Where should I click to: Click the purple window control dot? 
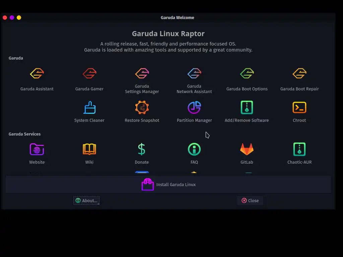(12, 17)
